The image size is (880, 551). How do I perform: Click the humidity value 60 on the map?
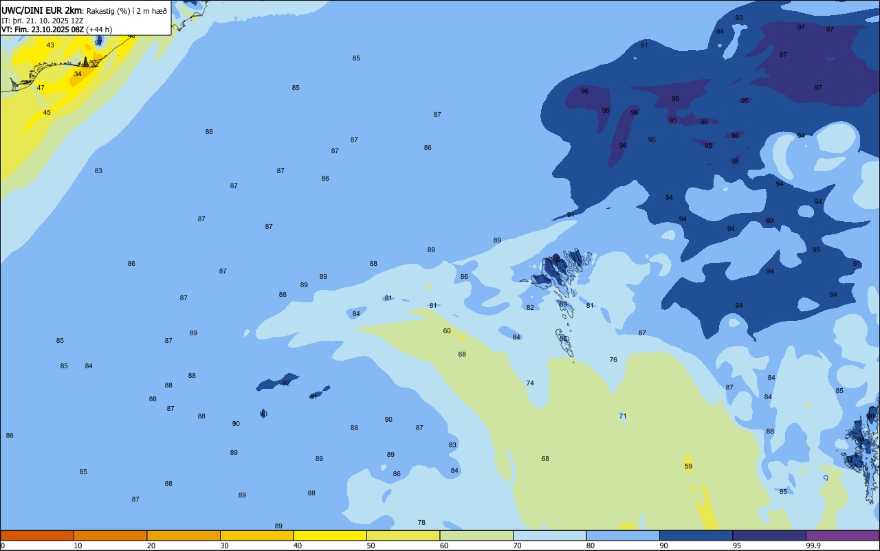pyautogui.click(x=447, y=331)
